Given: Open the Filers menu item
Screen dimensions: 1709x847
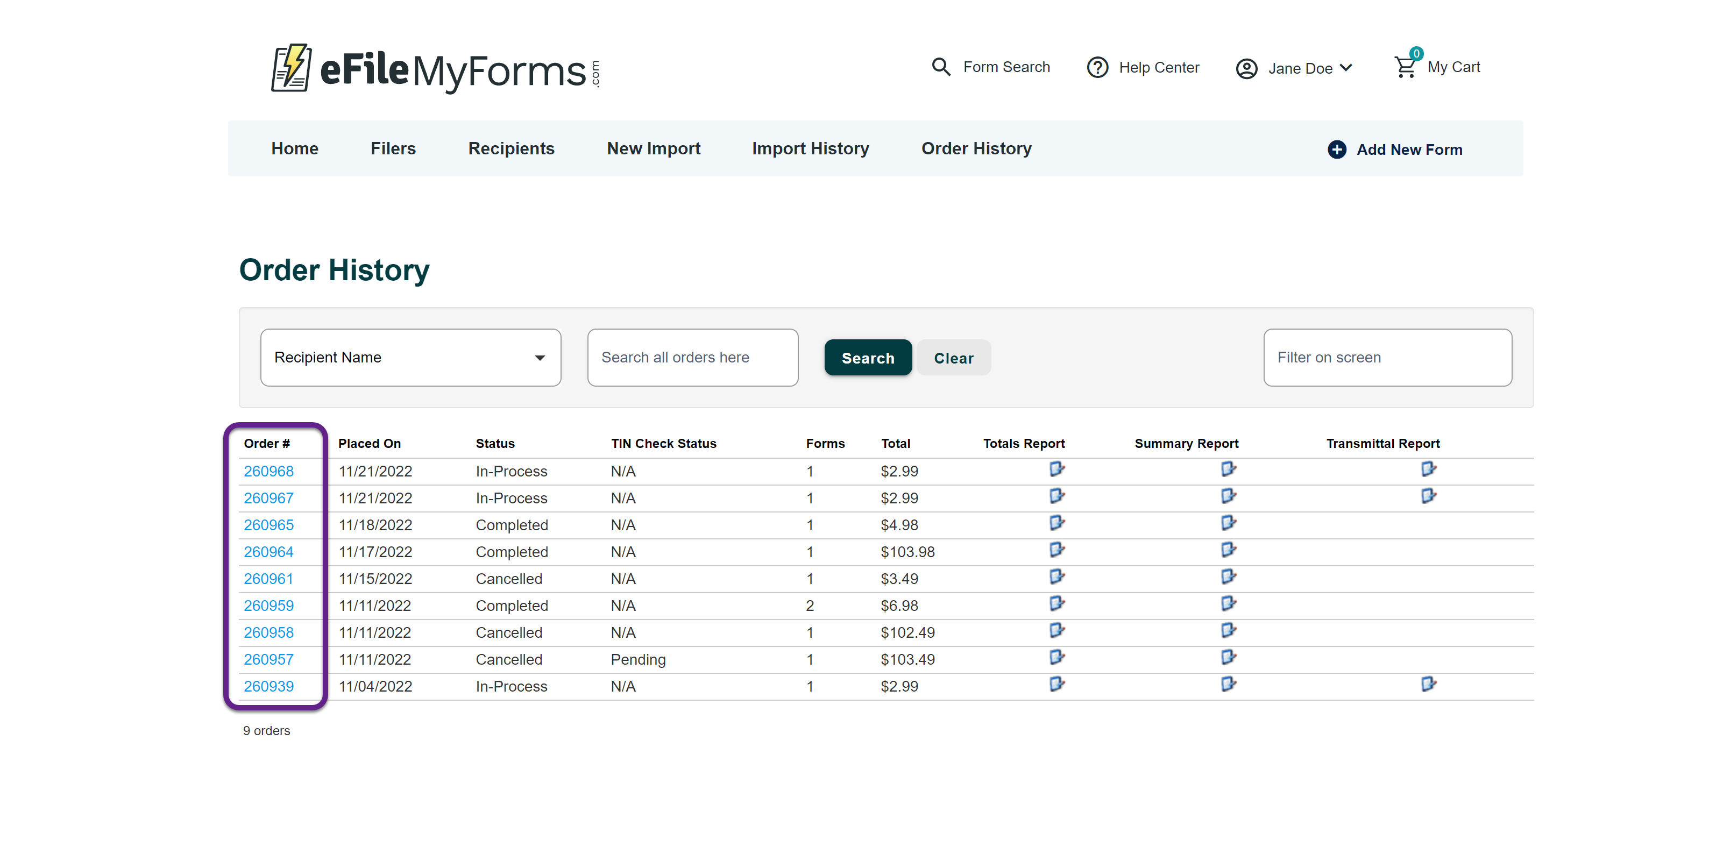Looking at the screenshot, I should coord(393,148).
